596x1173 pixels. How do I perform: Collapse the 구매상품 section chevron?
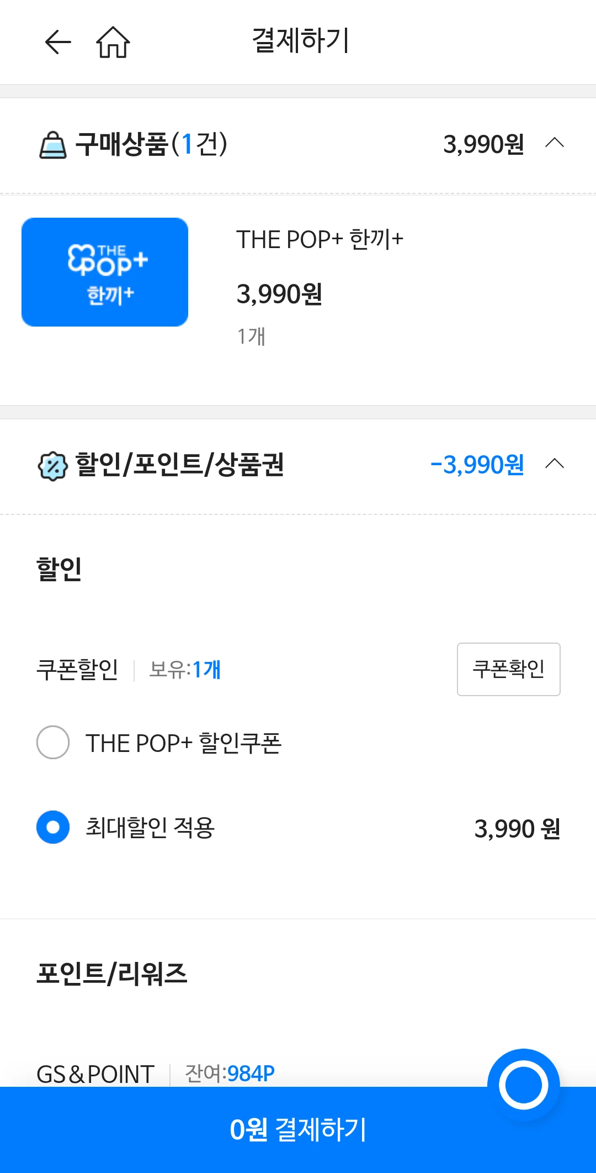[x=555, y=143]
